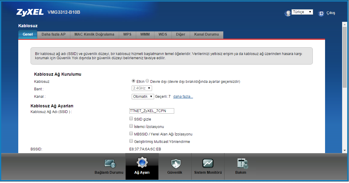
Task: Open the Diğer tab
Action: 180,34
